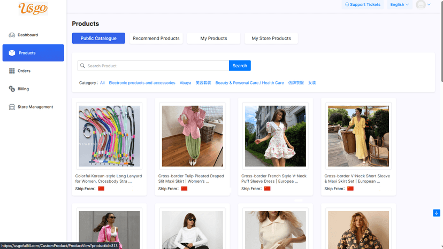Click the magnifier icon in search box

pos(82,66)
